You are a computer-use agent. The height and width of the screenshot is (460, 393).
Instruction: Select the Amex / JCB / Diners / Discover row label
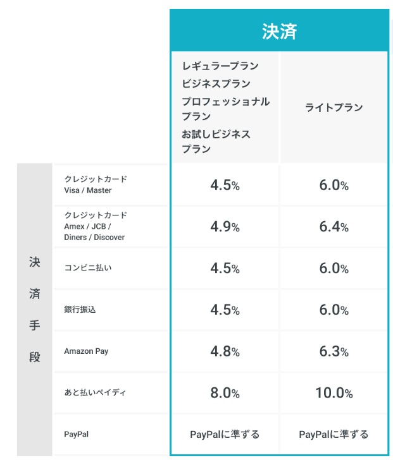click(x=96, y=226)
